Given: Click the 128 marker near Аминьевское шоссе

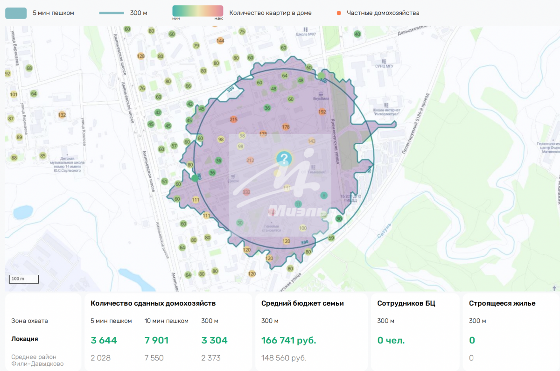Looking at the screenshot, I should tap(140, 56).
